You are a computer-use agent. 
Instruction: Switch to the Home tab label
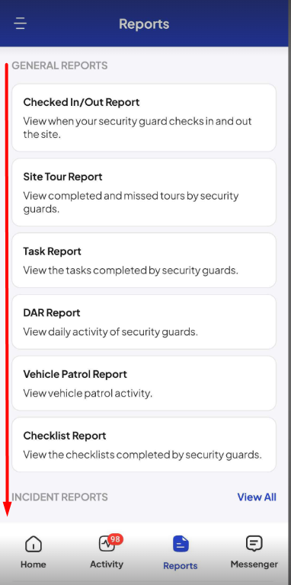34,564
